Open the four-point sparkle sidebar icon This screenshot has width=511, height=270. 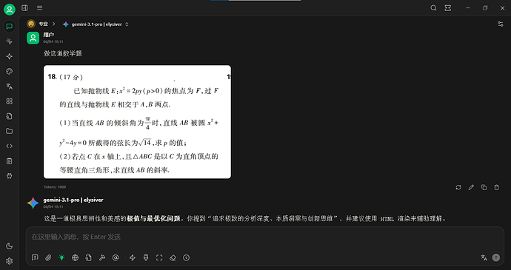[10, 56]
